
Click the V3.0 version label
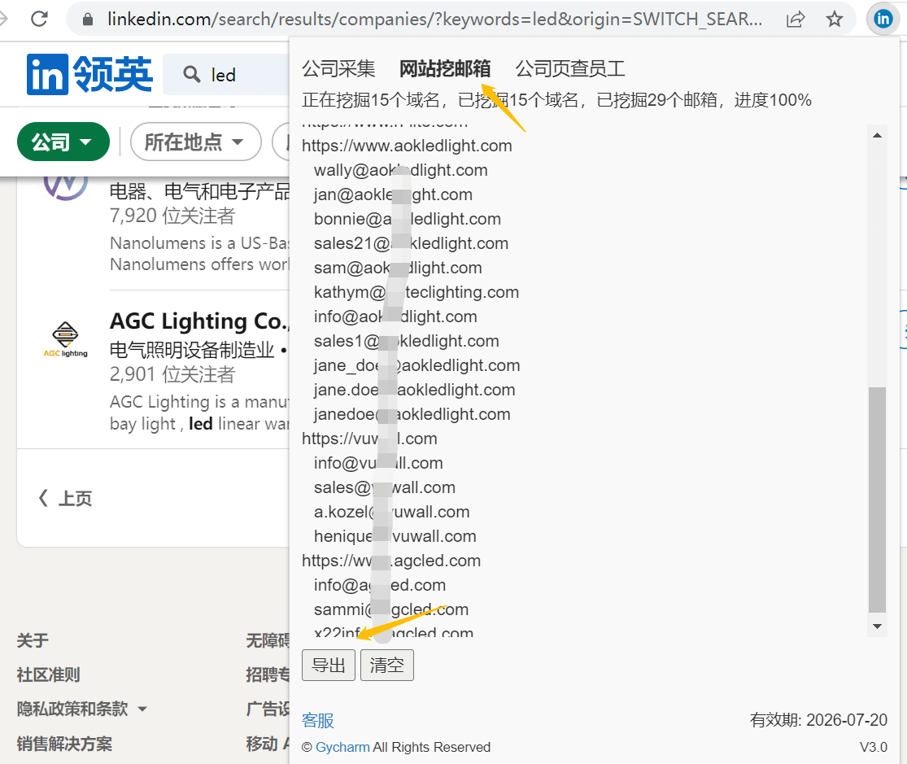point(874,747)
